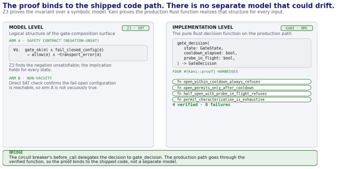337x169 pixels.
Task: Click 'cooldown_elapsed: bool,' code line
Action: [211, 53]
